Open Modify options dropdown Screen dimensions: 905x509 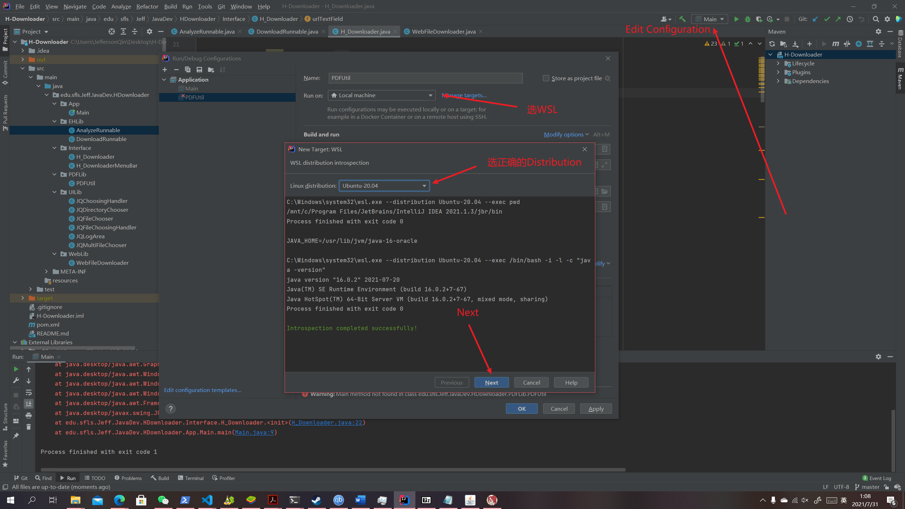(x=566, y=134)
